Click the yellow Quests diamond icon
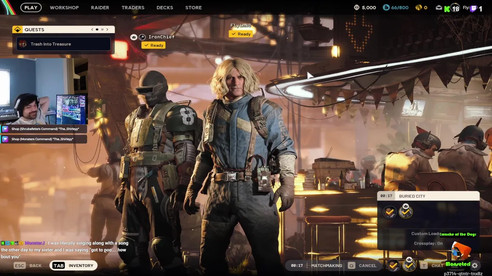The height and width of the screenshot is (276, 492). pyautogui.click(x=18, y=30)
